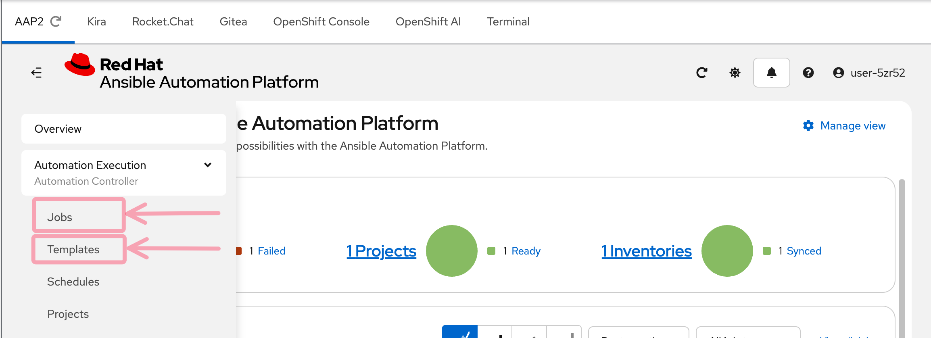Open the 1 Inventories link
Image resolution: width=931 pixels, height=338 pixels.
pos(647,251)
